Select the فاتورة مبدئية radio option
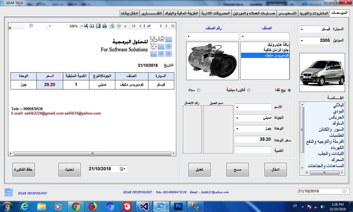Screen dimensions: 353x212 249,90
